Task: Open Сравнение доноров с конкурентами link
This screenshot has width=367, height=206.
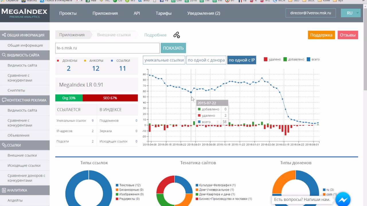Action: 26,178
